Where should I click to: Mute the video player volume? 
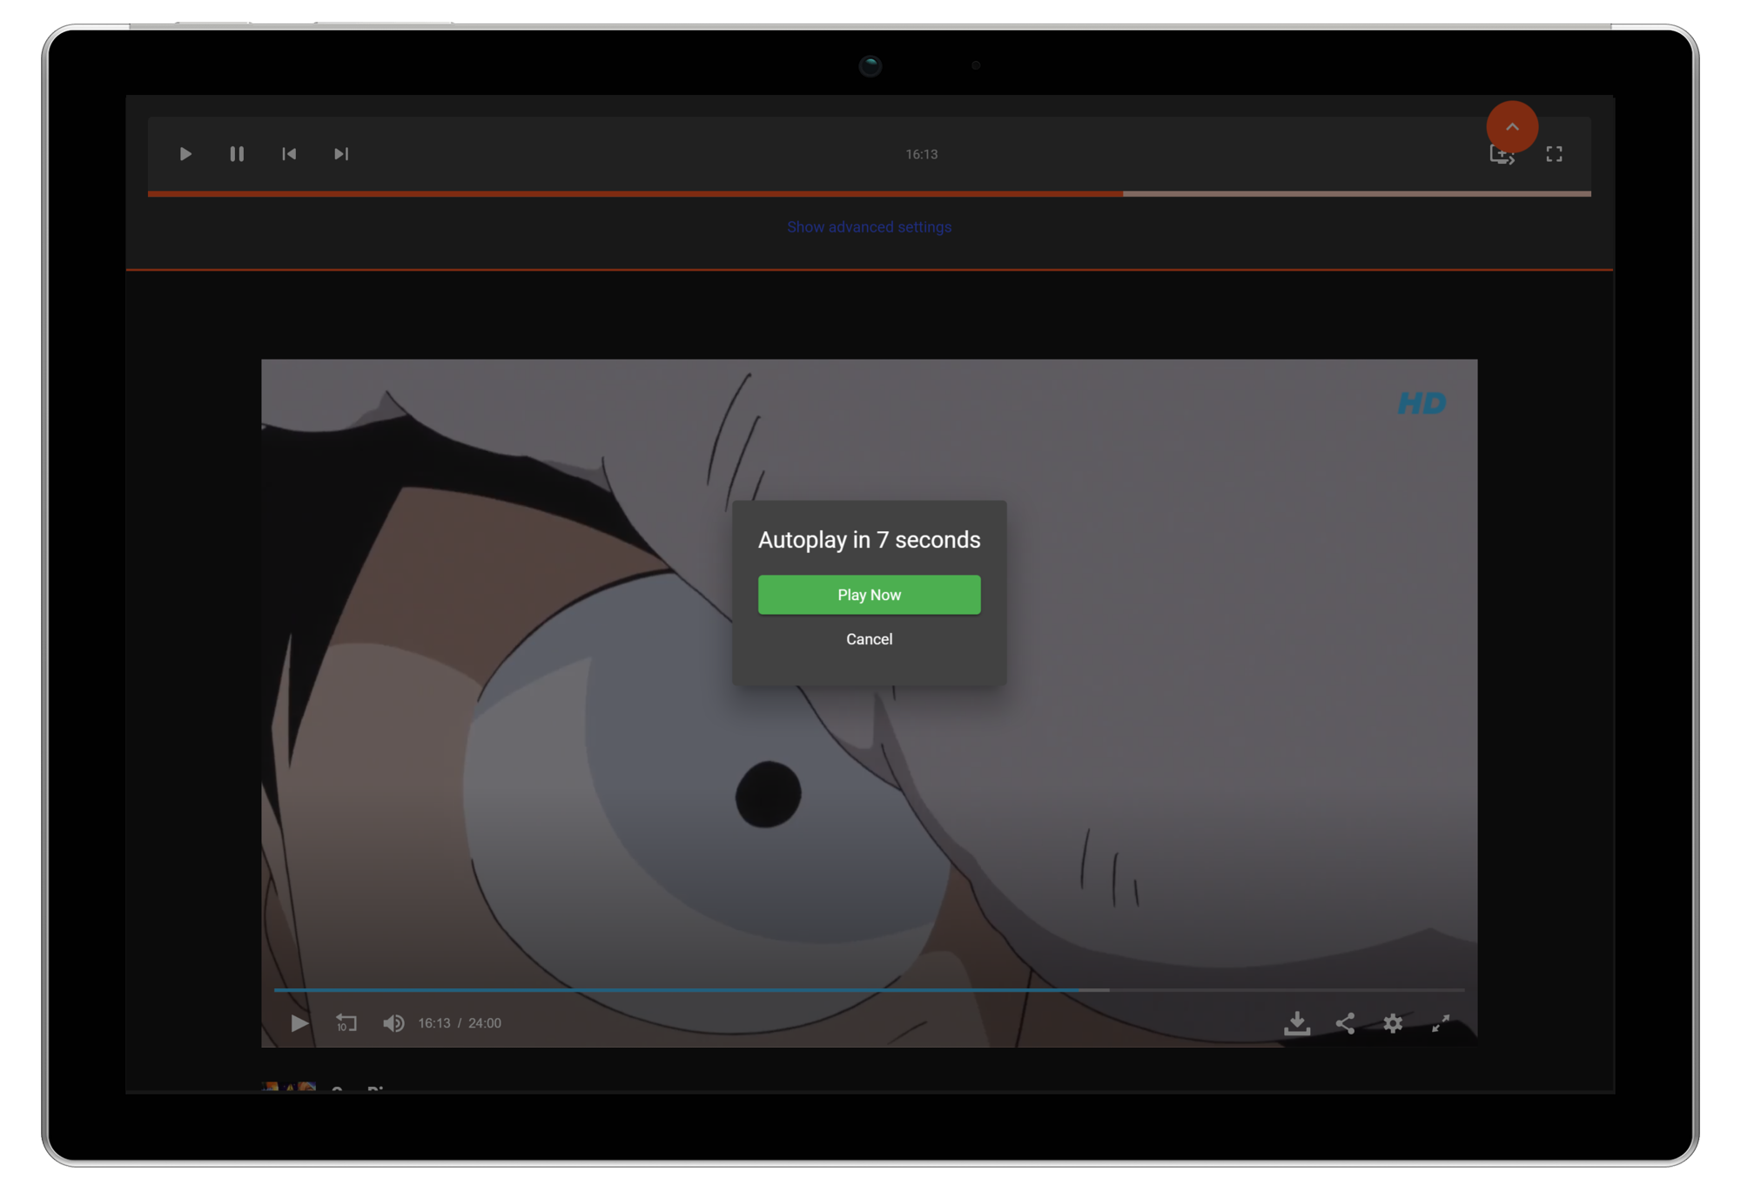[x=393, y=1023]
